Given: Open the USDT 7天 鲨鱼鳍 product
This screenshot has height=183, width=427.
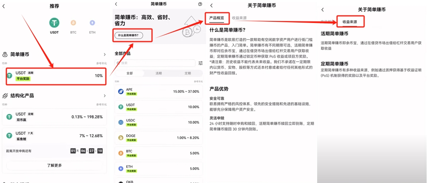Looking at the screenshot, I should [x=55, y=136].
